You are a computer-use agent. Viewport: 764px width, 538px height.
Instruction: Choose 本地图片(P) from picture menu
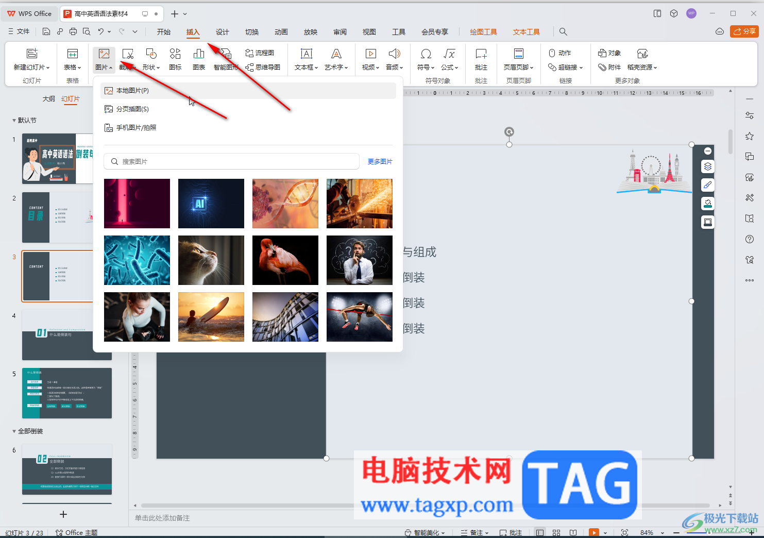(248, 91)
